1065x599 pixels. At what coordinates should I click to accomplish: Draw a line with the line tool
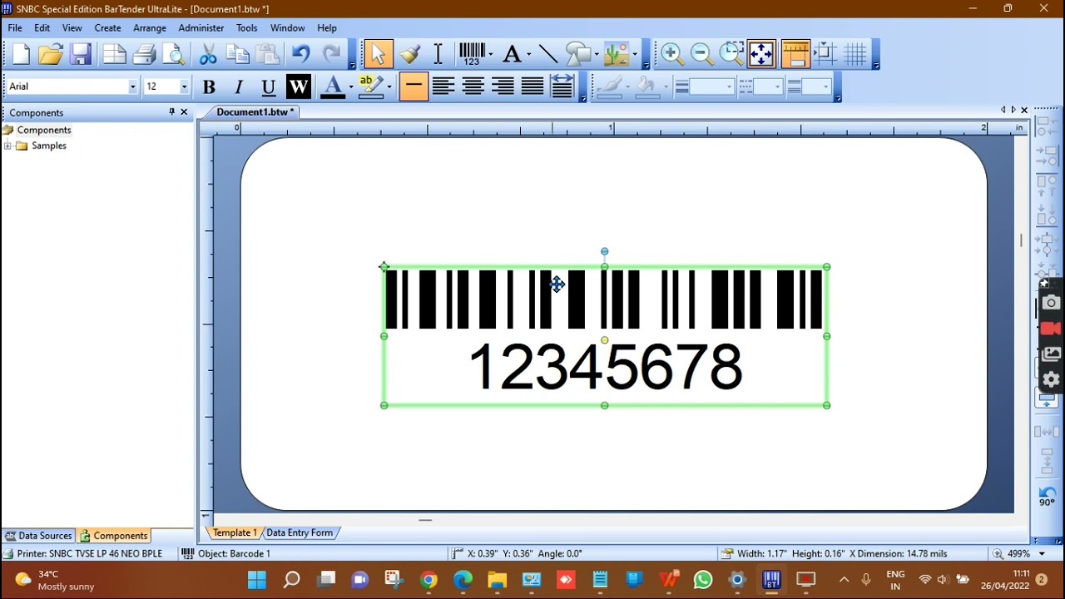pos(548,55)
